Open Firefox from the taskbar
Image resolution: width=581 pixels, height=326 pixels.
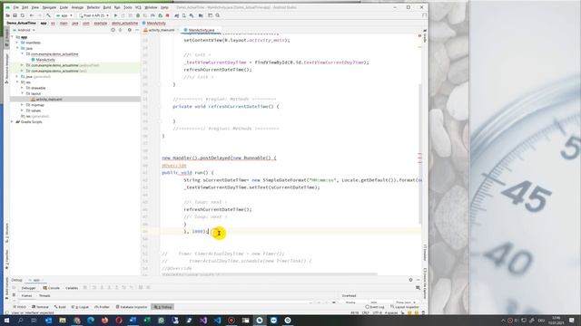point(105,320)
